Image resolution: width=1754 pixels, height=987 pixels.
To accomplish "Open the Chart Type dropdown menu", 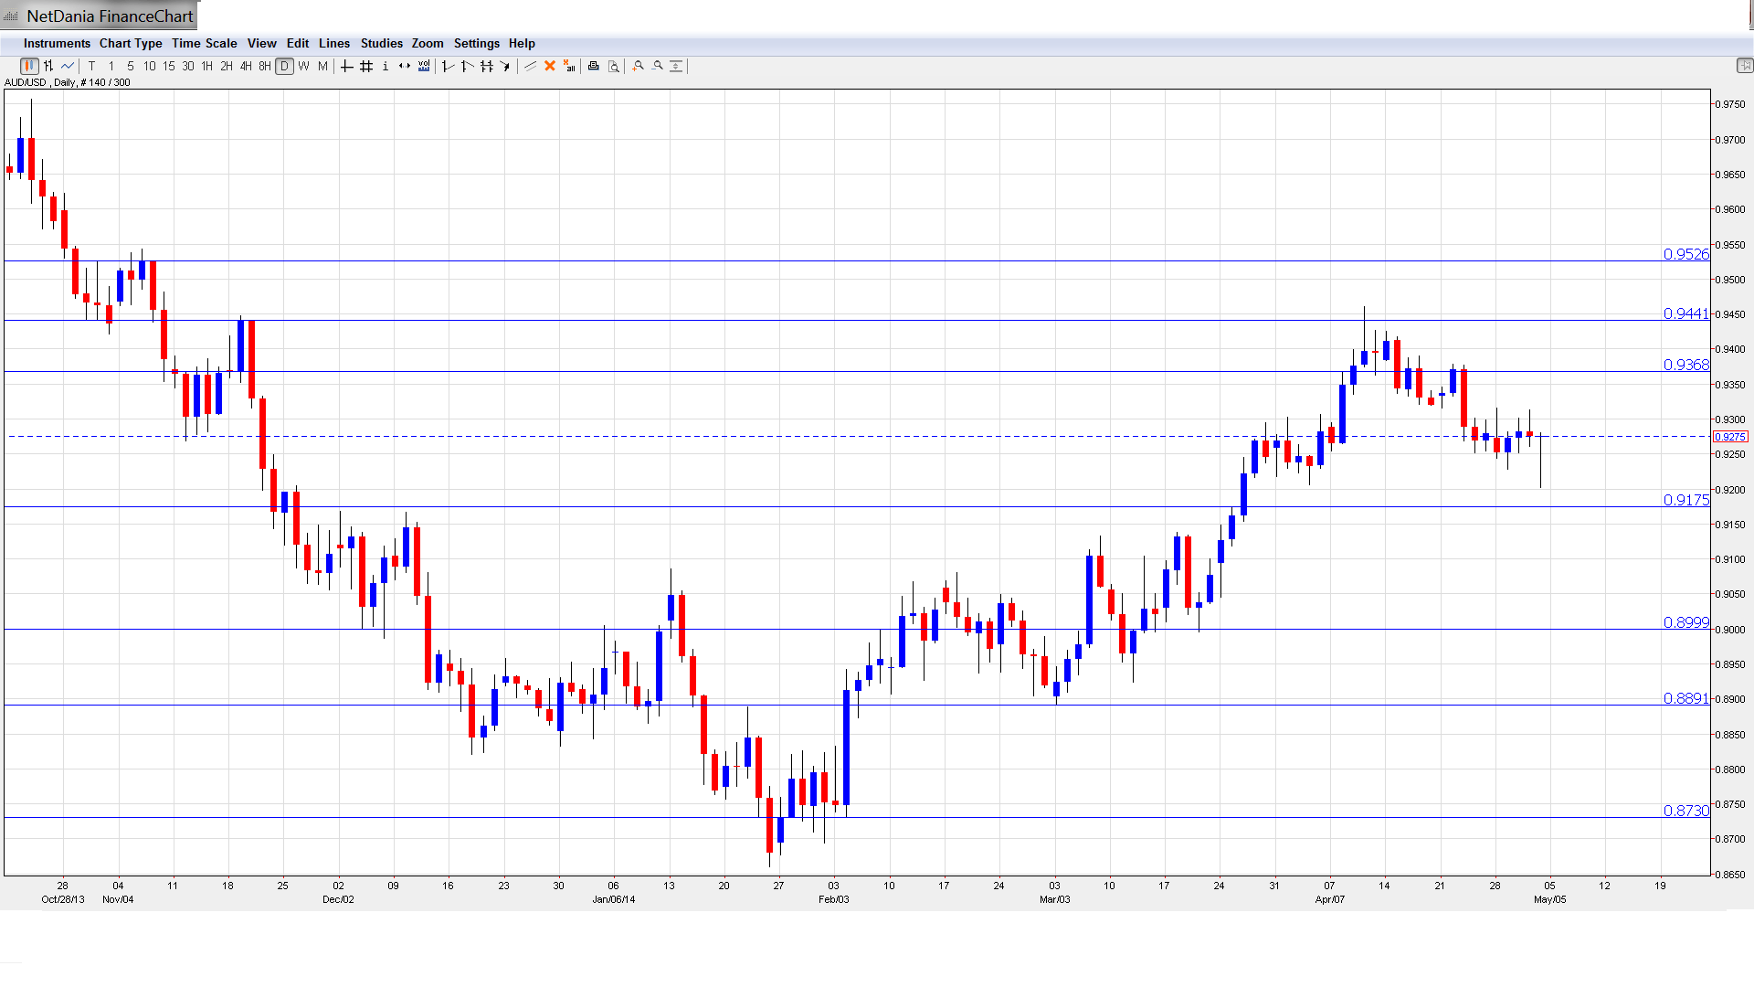I will click(x=131, y=43).
